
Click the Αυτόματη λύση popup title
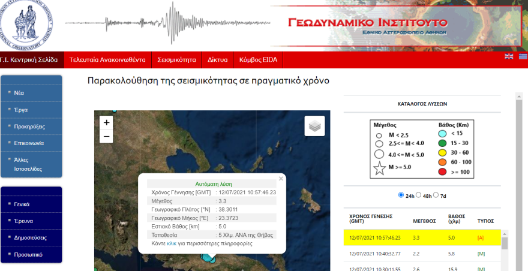click(214, 184)
